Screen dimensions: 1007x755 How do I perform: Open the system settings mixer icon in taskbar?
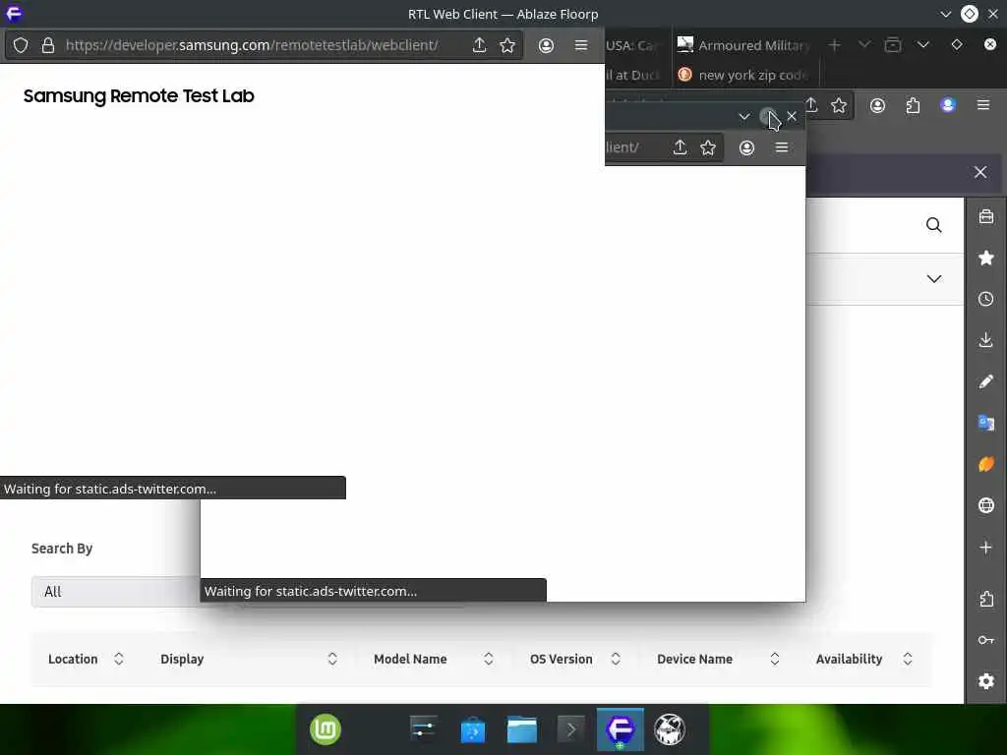[x=423, y=729]
